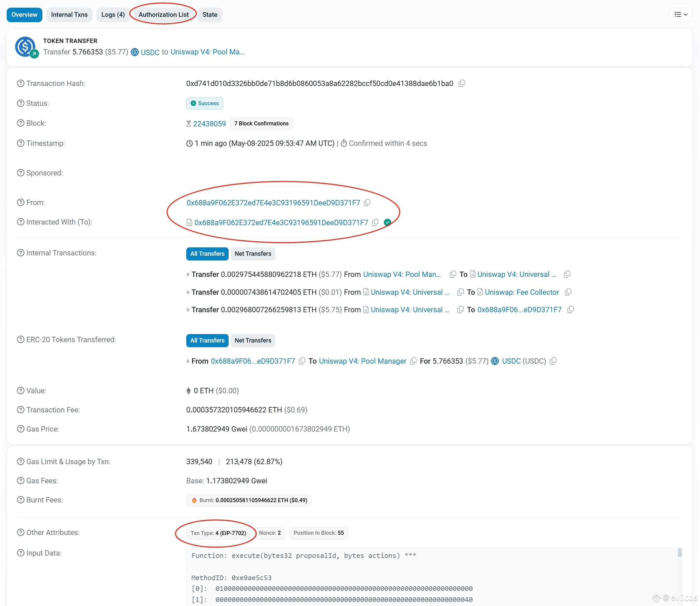The height and width of the screenshot is (606, 700).
Task: Switch to the Overview tab
Action: click(x=24, y=15)
